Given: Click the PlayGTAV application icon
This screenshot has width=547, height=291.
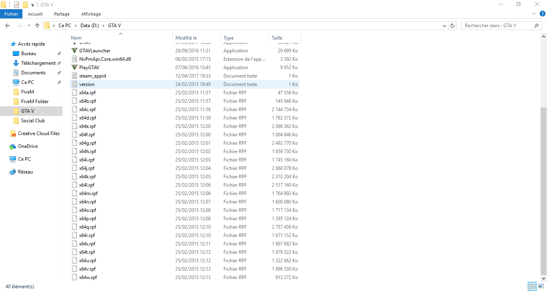Looking at the screenshot, I should (74, 68).
